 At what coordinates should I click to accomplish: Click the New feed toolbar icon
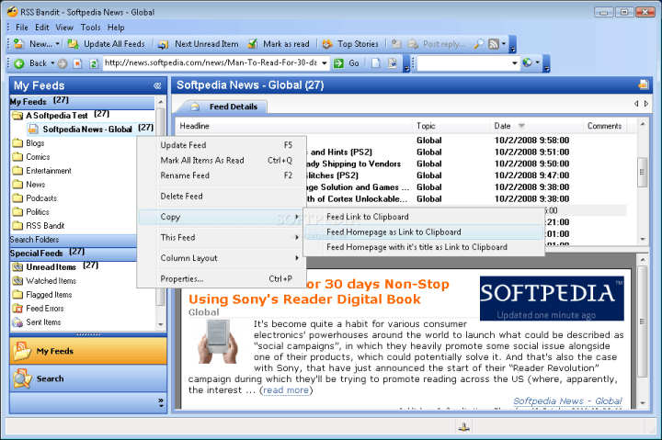click(19, 43)
